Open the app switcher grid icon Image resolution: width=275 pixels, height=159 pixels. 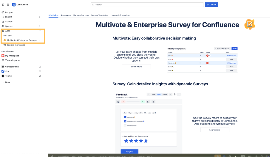coord(8,5)
